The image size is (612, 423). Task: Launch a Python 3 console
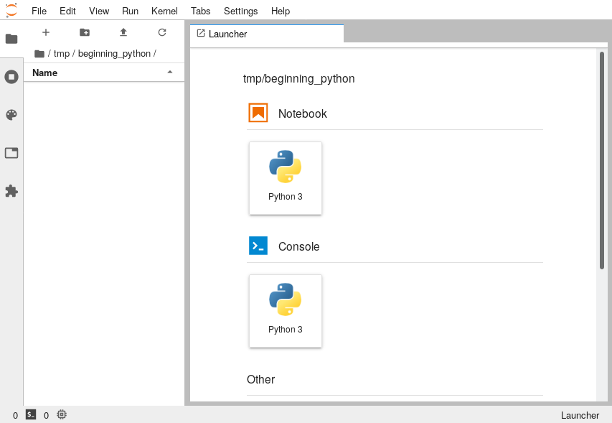tap(286, 311)
